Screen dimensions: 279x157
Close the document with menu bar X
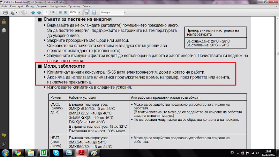coord(277,6)
